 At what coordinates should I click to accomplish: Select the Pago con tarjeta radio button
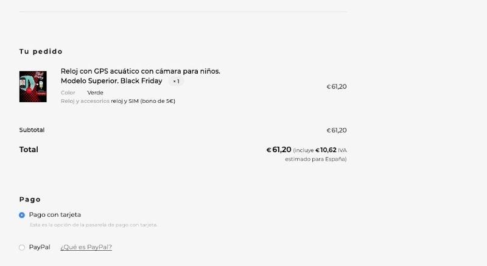click(x=22, y=215)
